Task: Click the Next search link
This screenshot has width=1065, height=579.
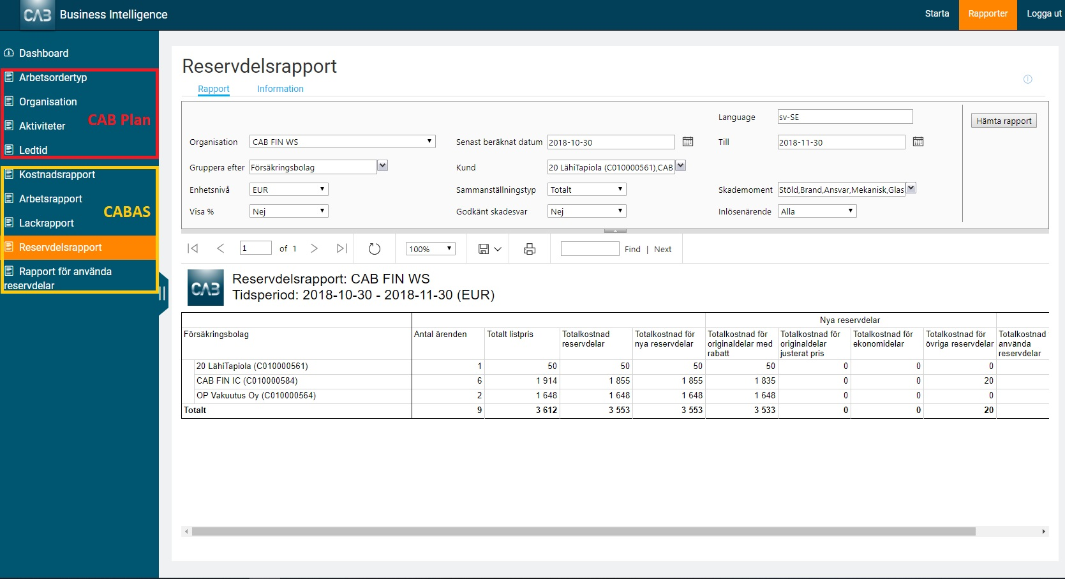Action: [x=662, y=250]
